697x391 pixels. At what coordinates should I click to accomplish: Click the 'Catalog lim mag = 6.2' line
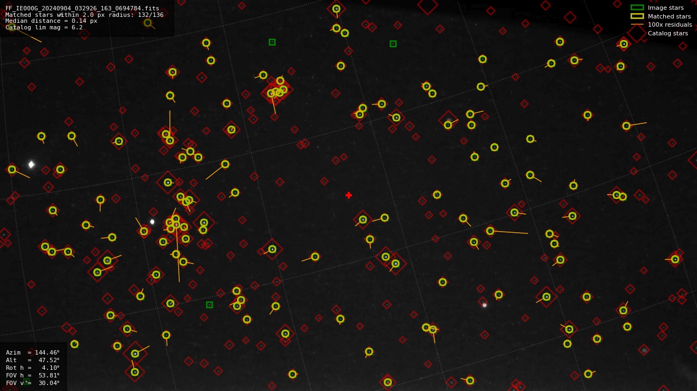click(x=44, y=27)
